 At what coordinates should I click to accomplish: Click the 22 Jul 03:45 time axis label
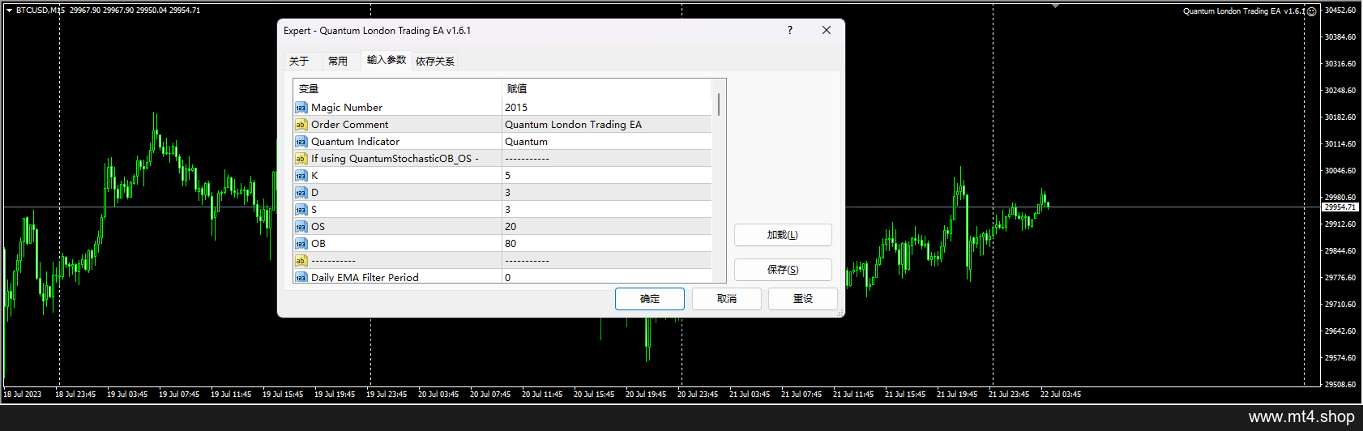pyautogui.click(x=1061, y=395)
